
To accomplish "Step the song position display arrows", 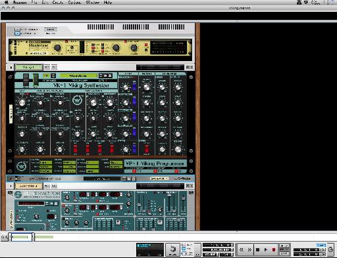I will point(232,245).
